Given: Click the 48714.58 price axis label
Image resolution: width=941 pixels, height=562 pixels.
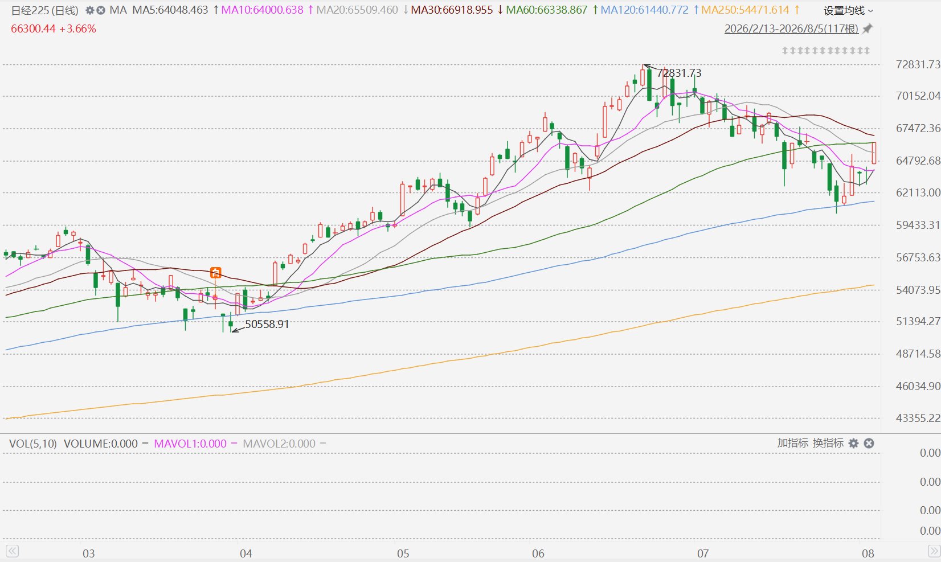Looking at the screenshot, I should coord(918,354).
